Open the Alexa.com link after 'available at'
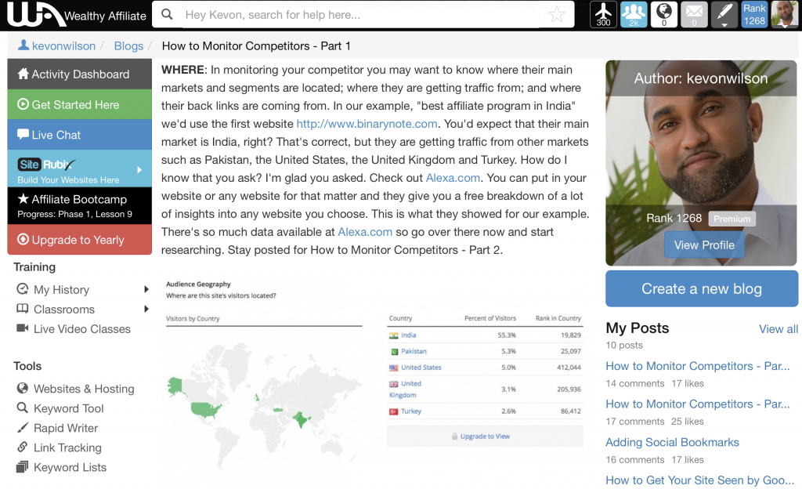This screenshot has width=802, height=489. pos(365,232)
